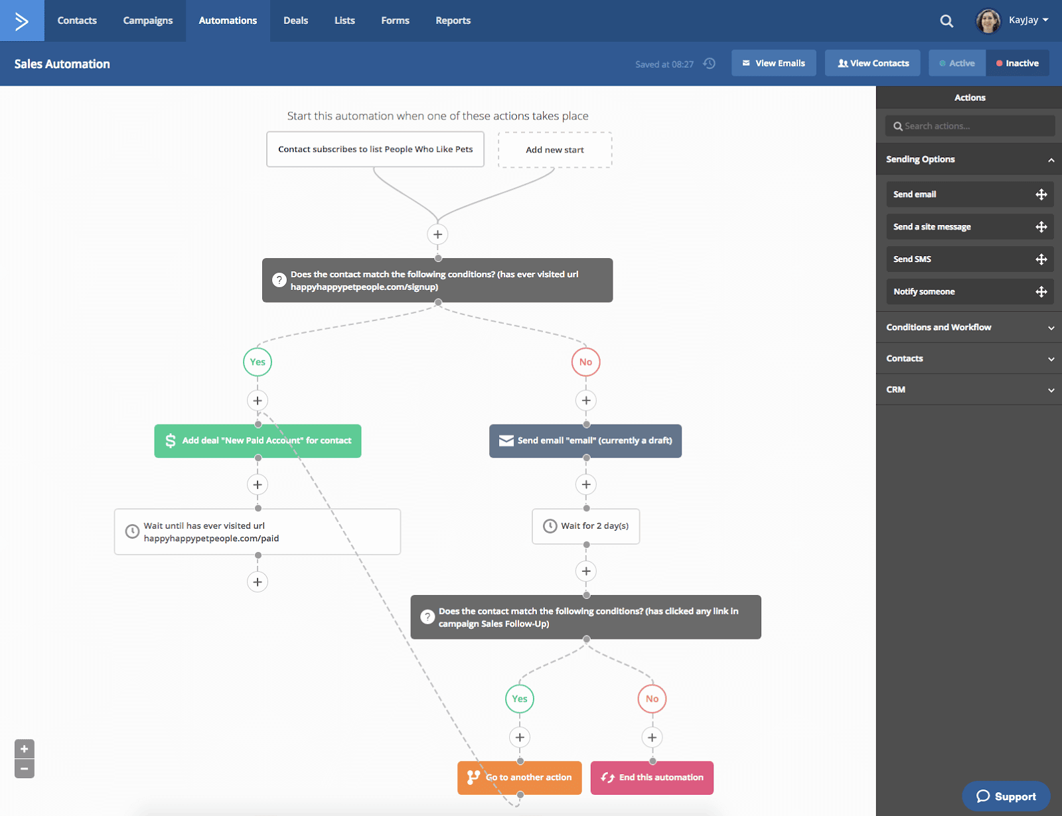Click question mark icon on signup URL condition
Viewport: 1062px width, 816px height.
point(279,280)
